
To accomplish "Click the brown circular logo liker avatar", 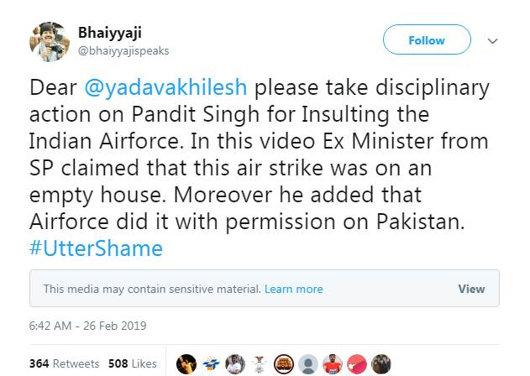I will (x=284, y=363).
